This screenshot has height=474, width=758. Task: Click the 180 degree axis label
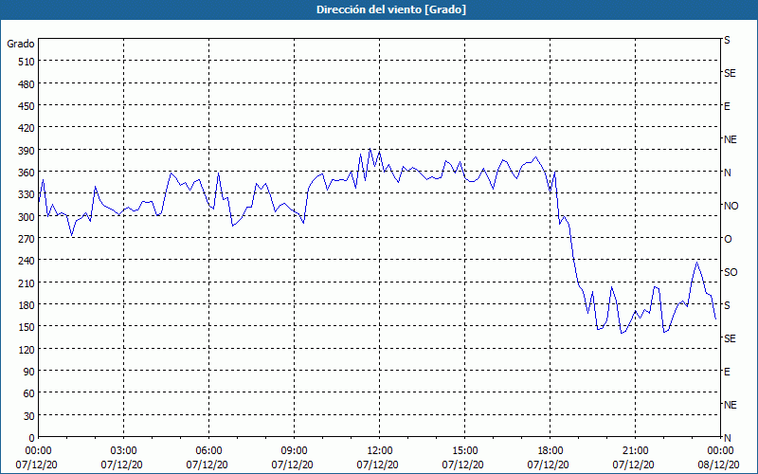[x=27, y=305]
